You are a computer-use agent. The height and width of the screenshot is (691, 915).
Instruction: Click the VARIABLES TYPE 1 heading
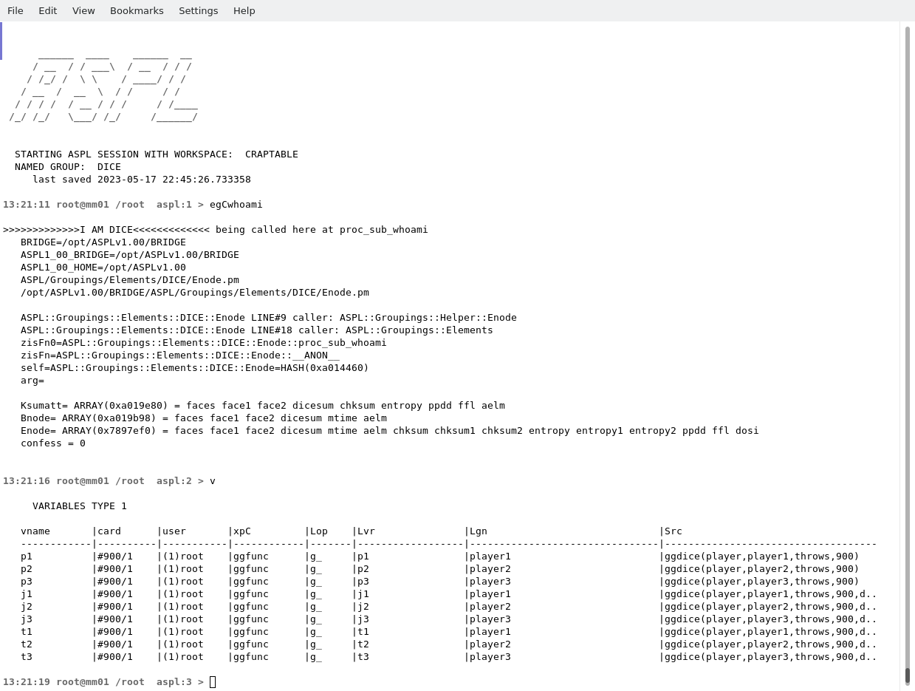(x=80, y=506)
